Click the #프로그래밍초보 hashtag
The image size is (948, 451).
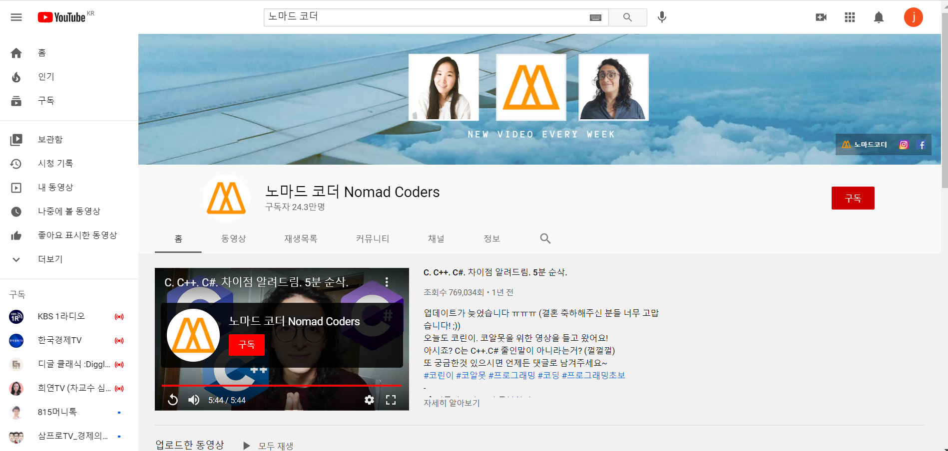coord(593,375)
